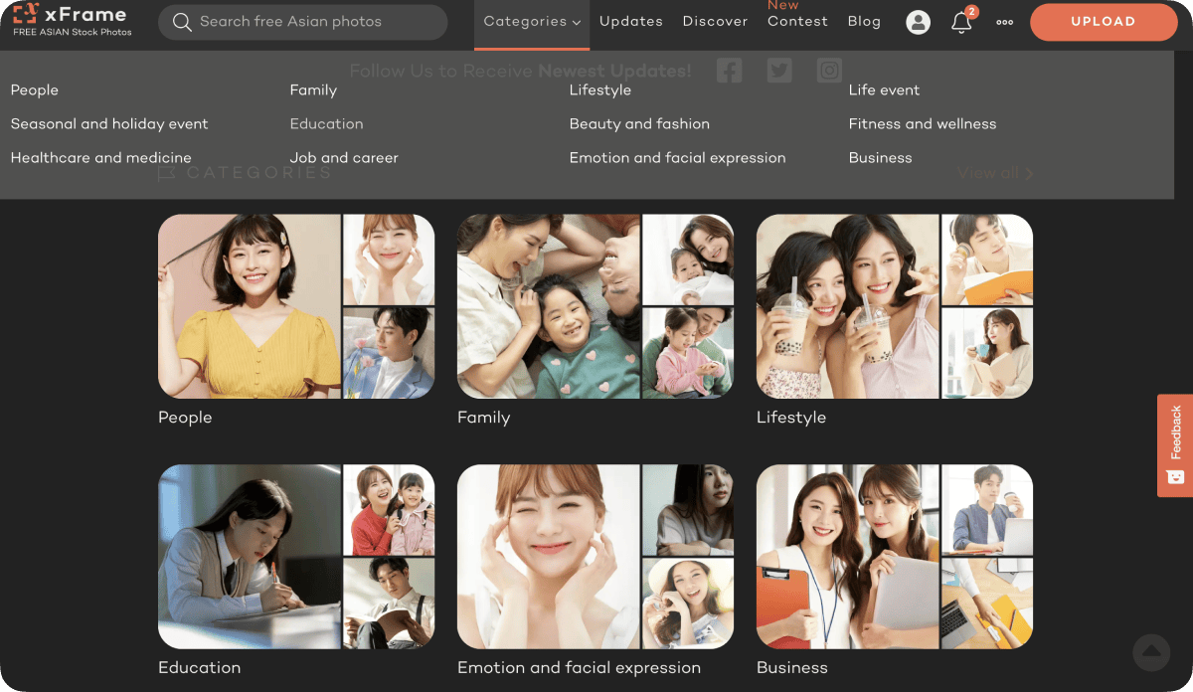The image size is (1193, 692).
Task: Open the Business category card image
Action: (895, 557)
